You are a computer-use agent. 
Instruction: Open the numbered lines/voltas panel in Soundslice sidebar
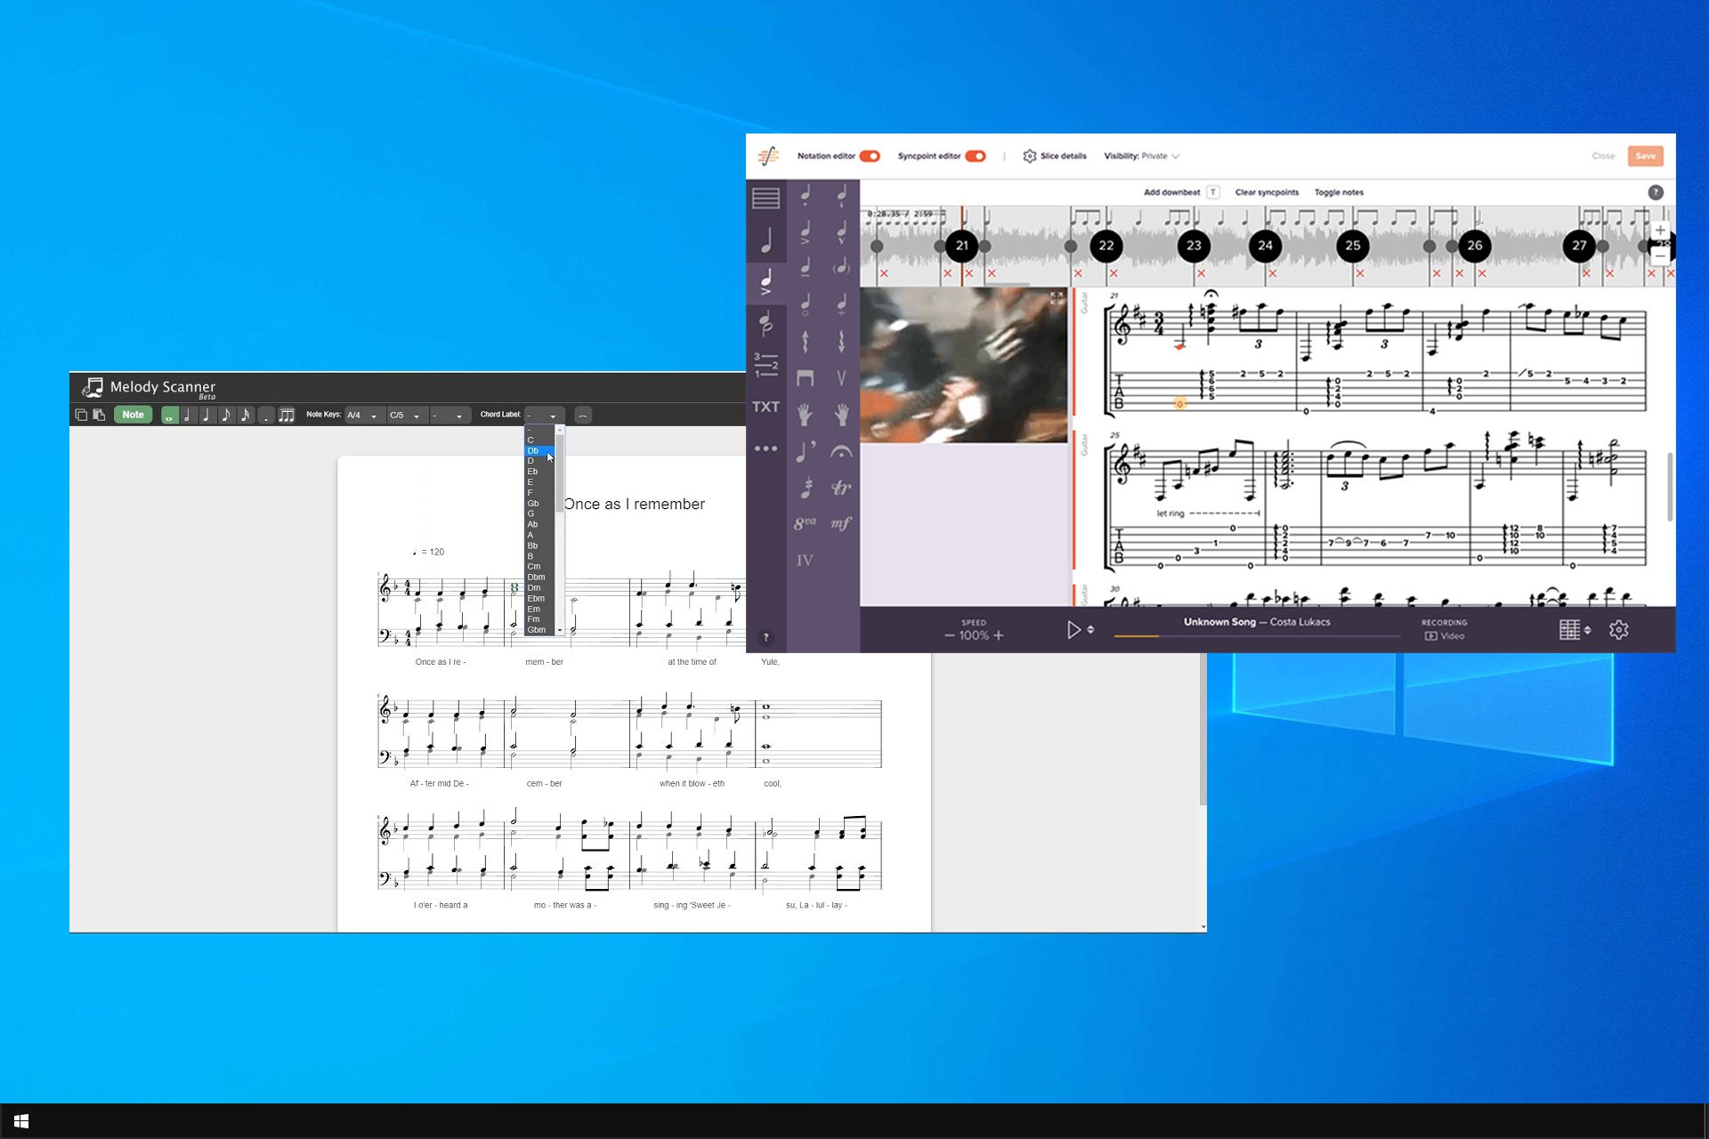(765, 364)
